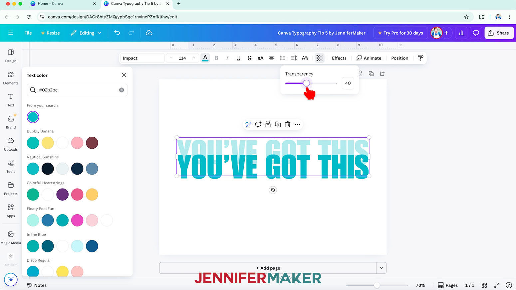Select teal swatch under From your search

[33, 117]
